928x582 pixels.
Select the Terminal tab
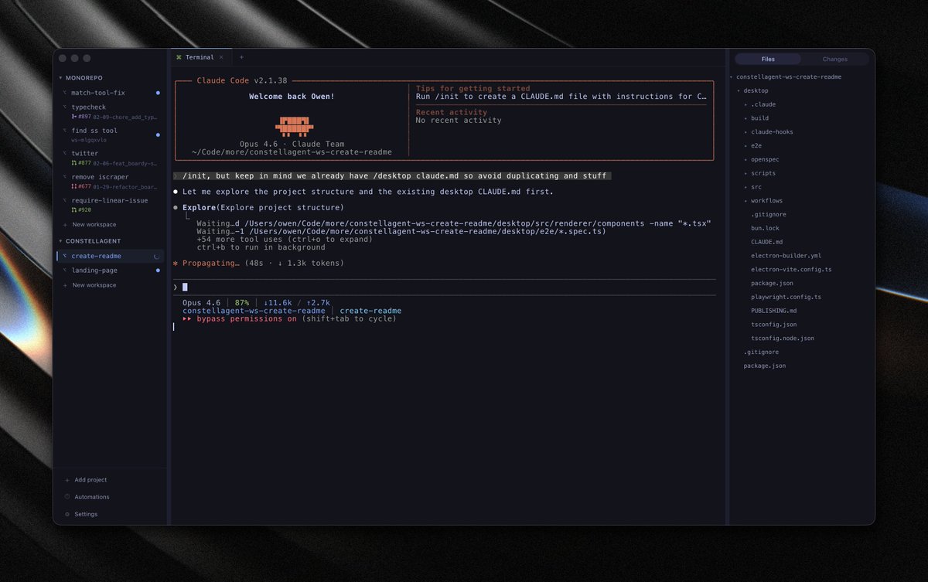tap(200, 57)
